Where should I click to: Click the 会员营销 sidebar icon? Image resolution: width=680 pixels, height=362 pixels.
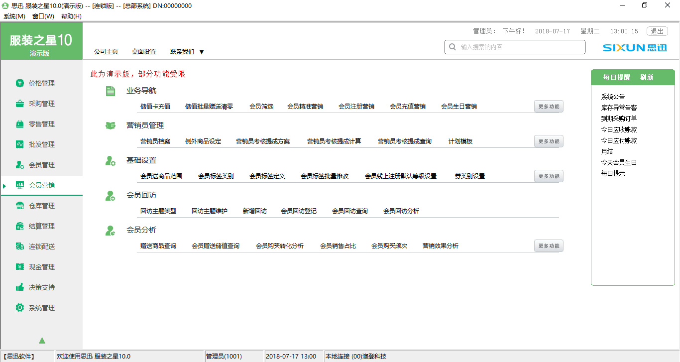[x=20, y=185]
